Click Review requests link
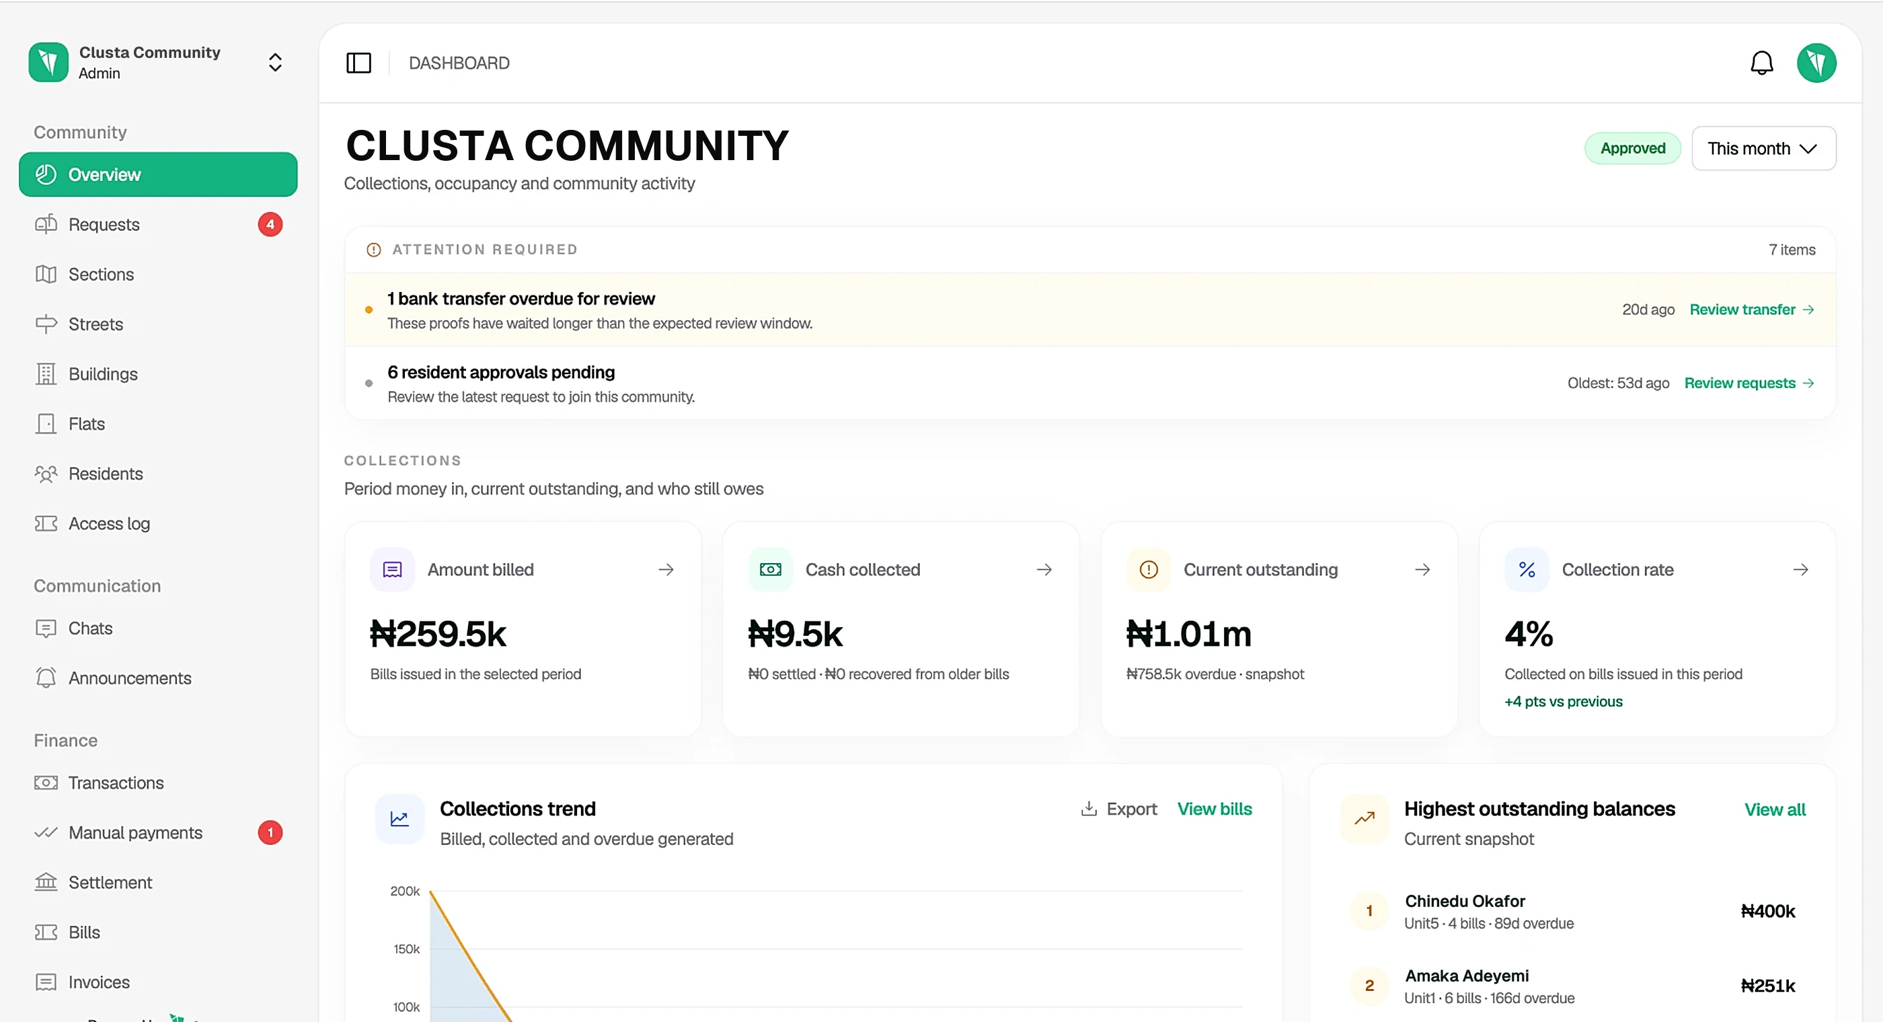The image size is (1883, 1022). pos(1749,384)
